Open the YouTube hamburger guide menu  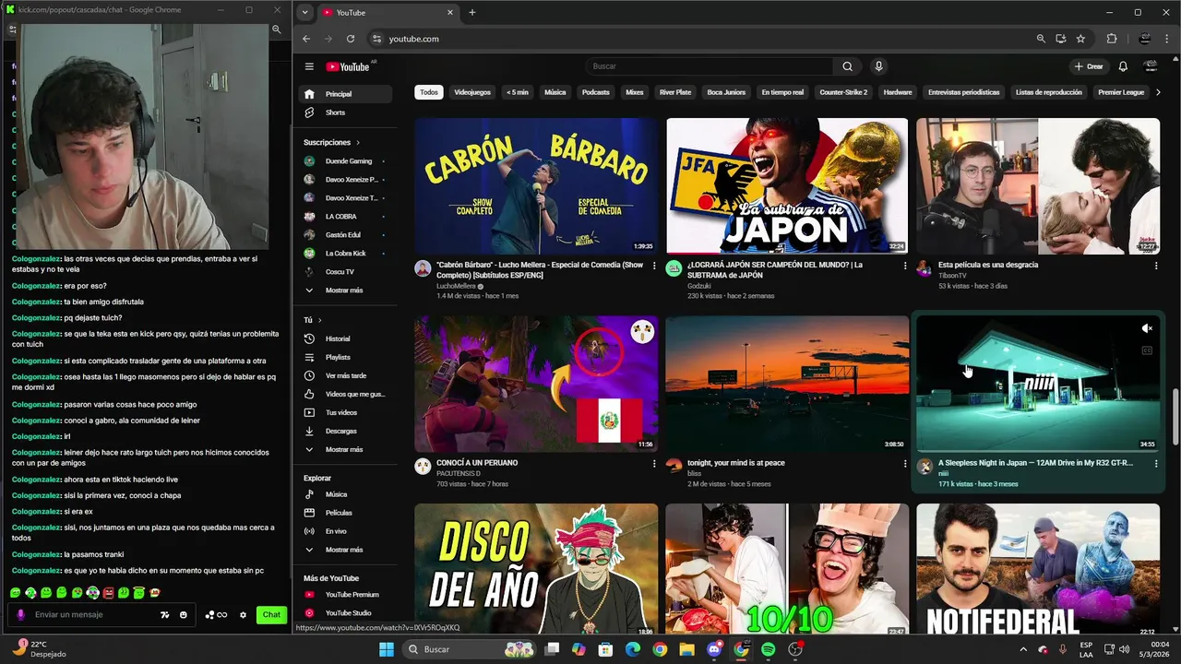(x=309, y=66)
